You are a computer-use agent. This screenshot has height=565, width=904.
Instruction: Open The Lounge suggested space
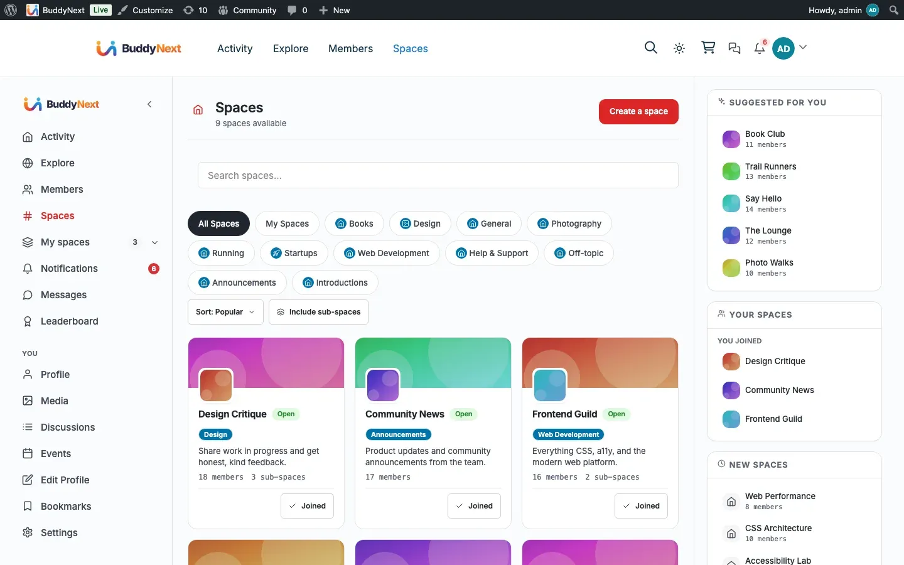click(794, 235)
